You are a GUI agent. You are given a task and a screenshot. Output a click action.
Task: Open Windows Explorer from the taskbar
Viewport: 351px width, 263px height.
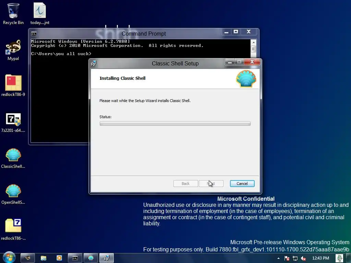[44, 258]
